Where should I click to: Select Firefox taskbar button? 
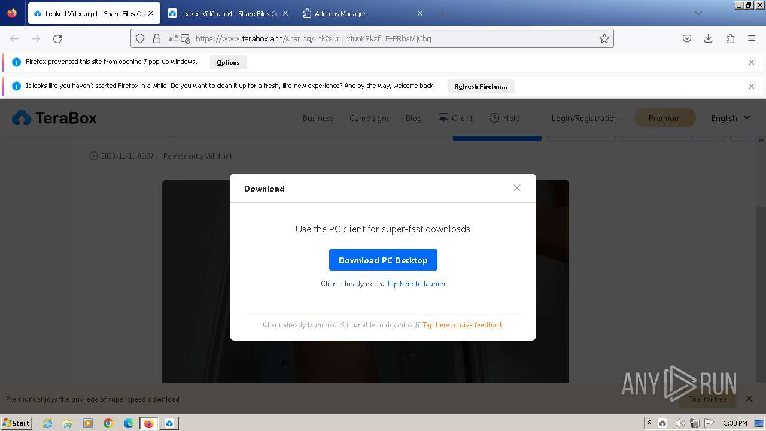click(x=149, y=423)
